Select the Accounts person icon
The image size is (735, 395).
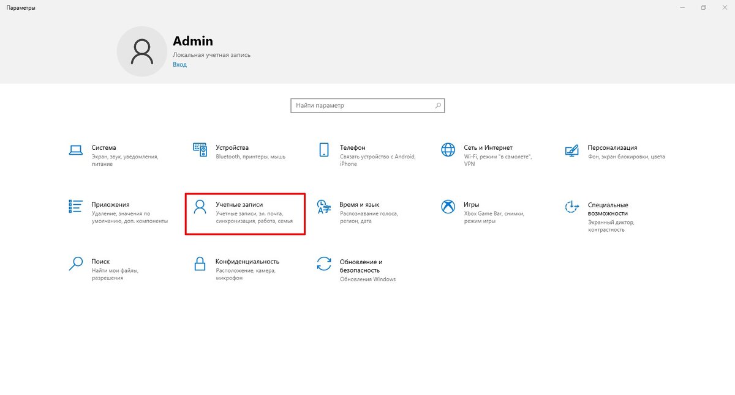click(200, 206)
